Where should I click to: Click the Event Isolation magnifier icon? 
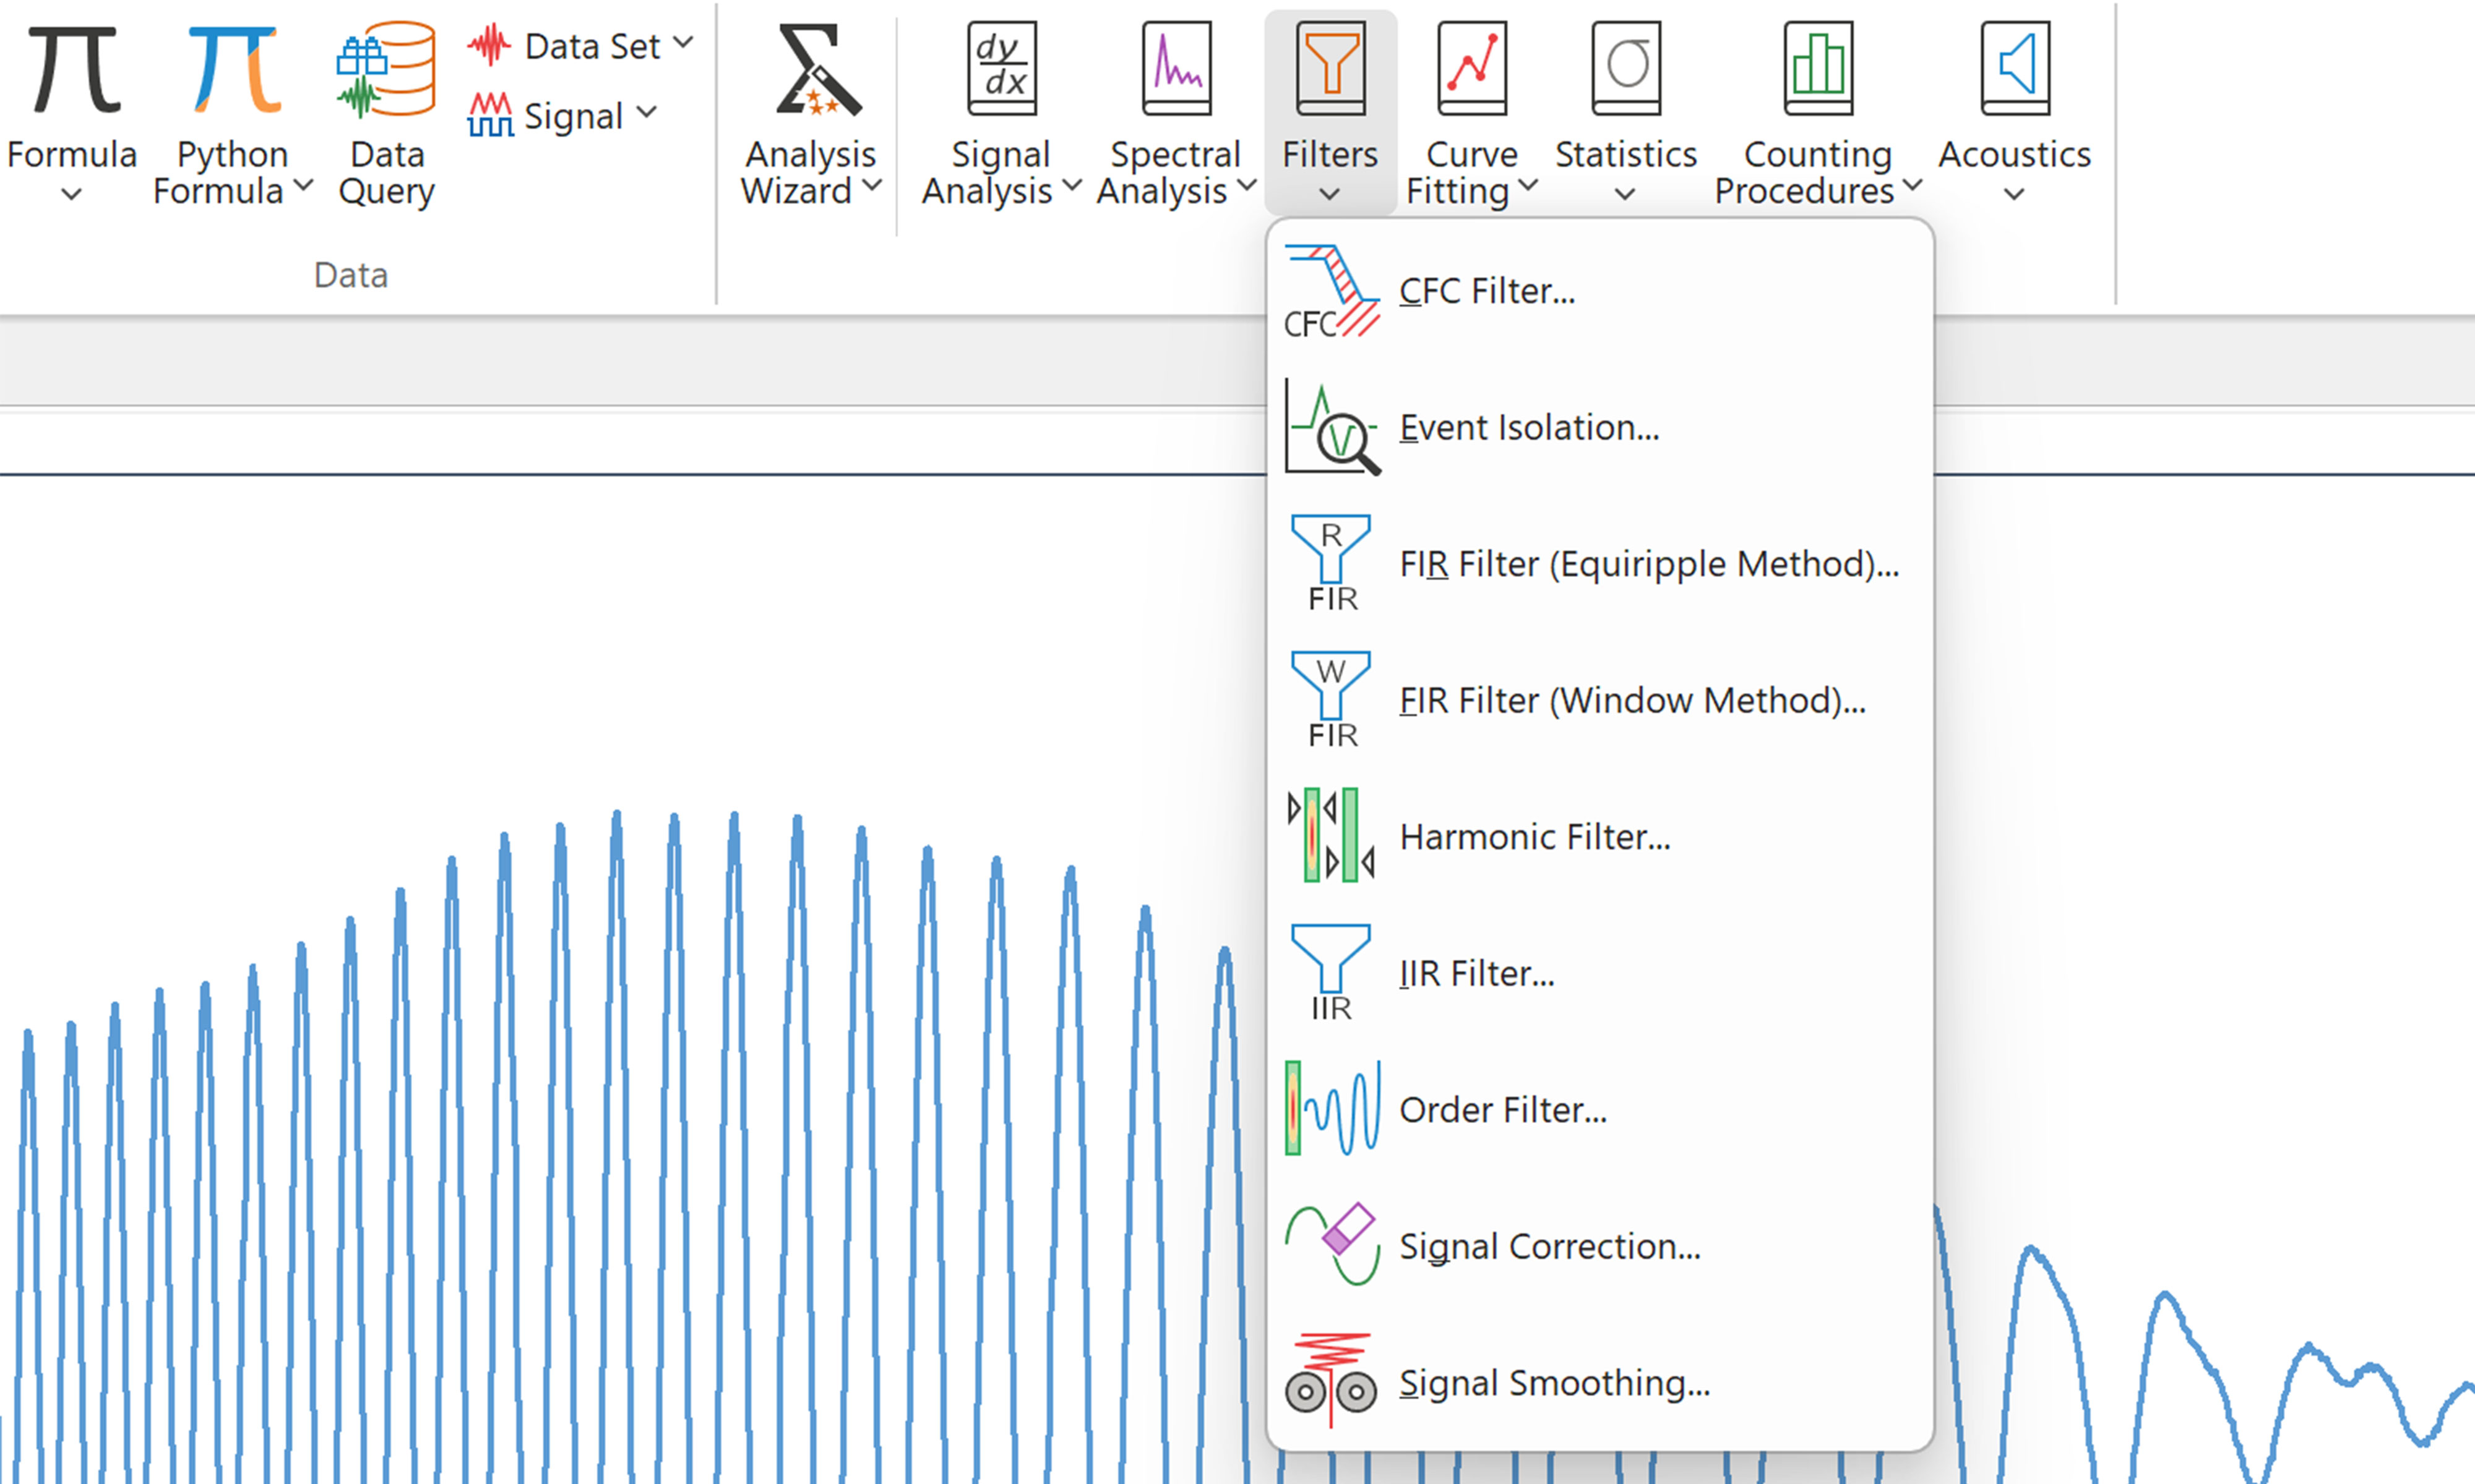click(x=1333, y=427)
